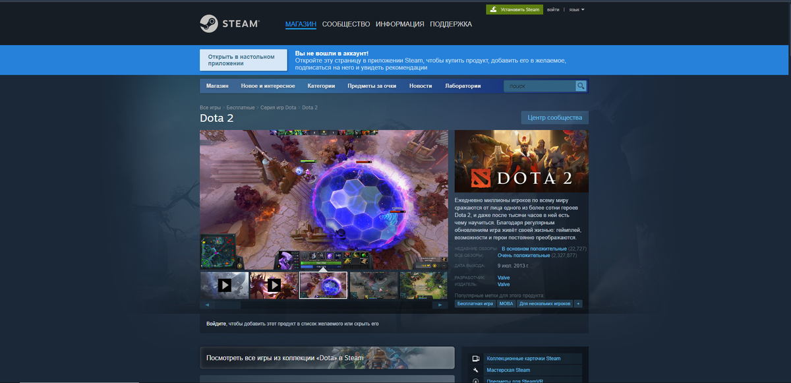Open the Категории menu
The image size is (791, 383).
(321, 86)
